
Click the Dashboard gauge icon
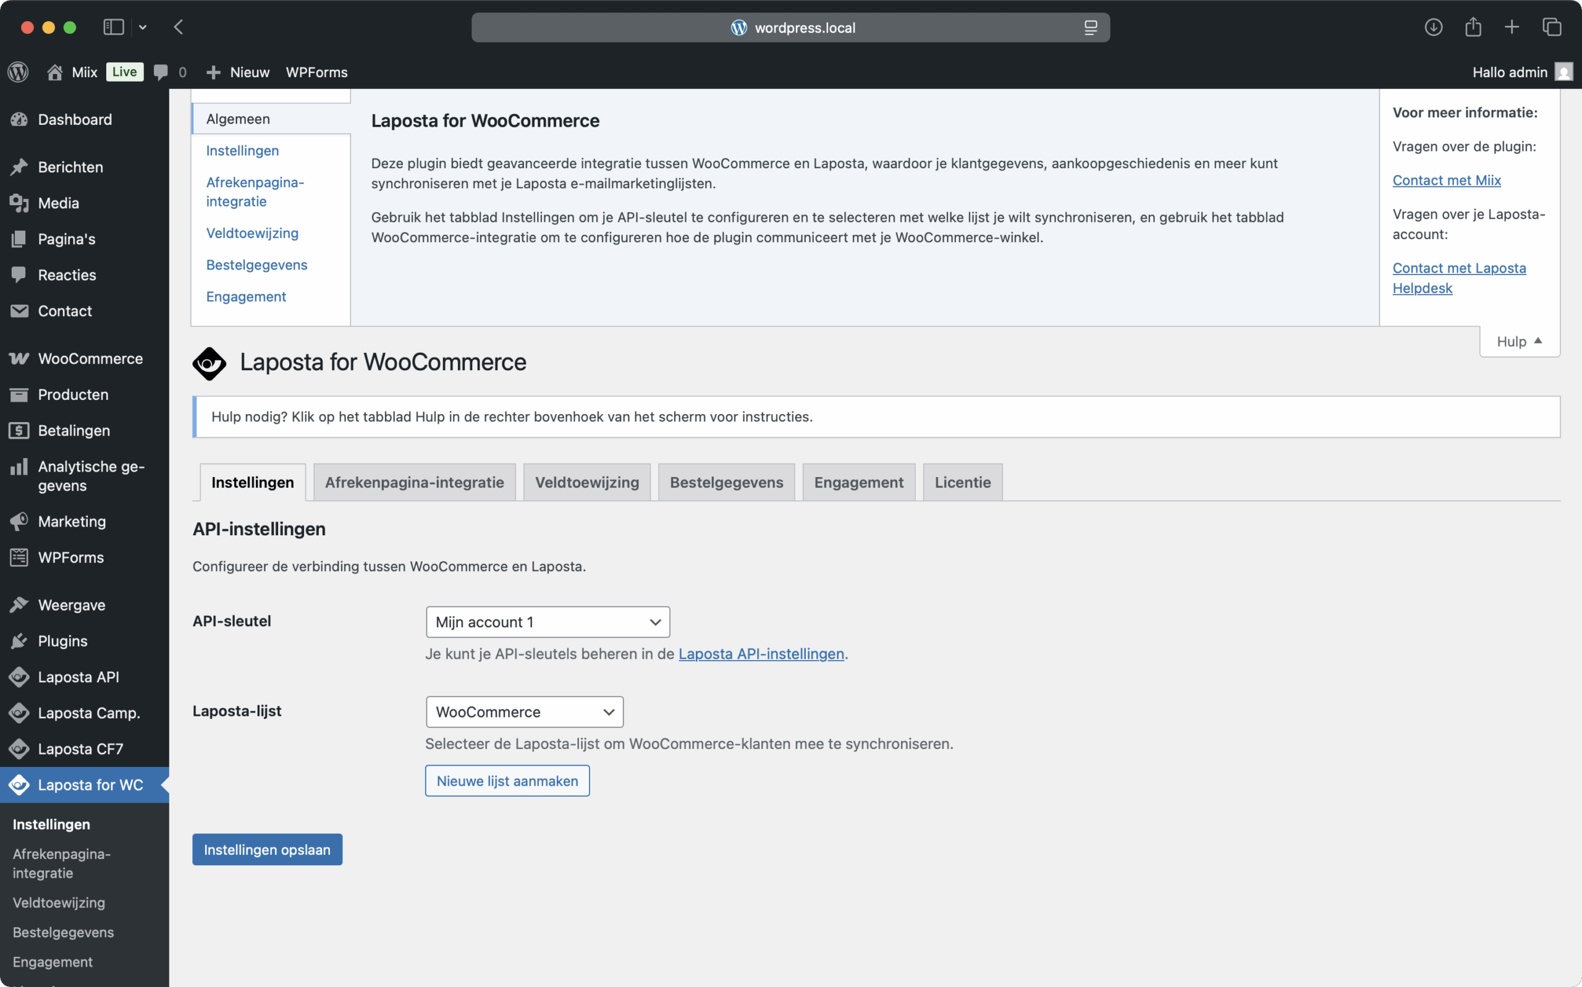(19, 119)
